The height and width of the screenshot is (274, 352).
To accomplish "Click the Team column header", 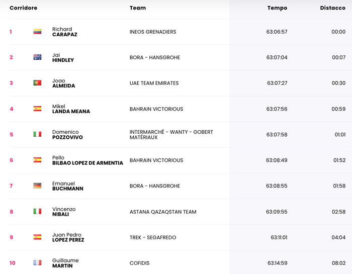I will click(138, 8).
